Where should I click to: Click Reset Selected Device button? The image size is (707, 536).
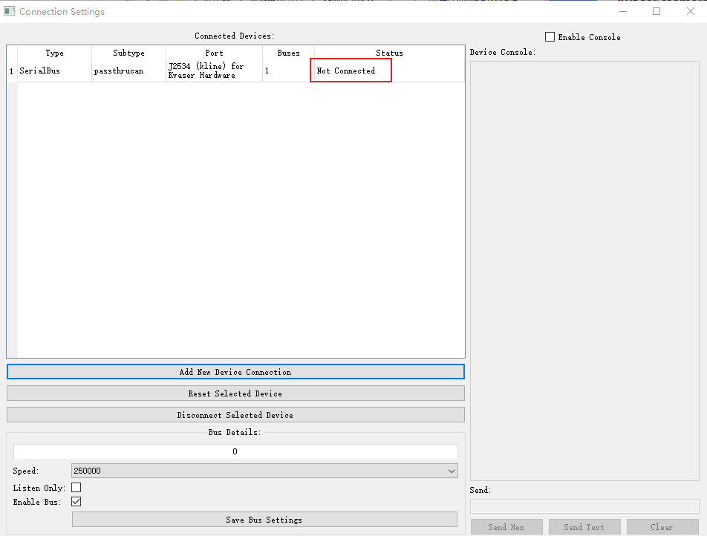235,393
